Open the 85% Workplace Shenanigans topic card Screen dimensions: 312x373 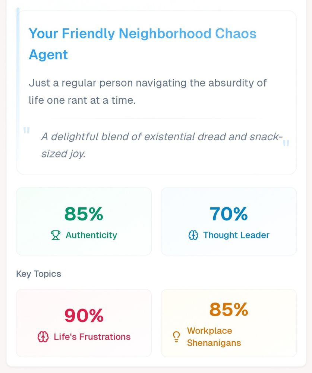229,323
